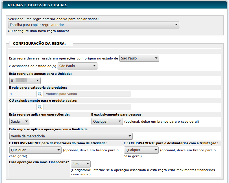Open the Unidade dropdown starting with 01

(x=25, y=81)
